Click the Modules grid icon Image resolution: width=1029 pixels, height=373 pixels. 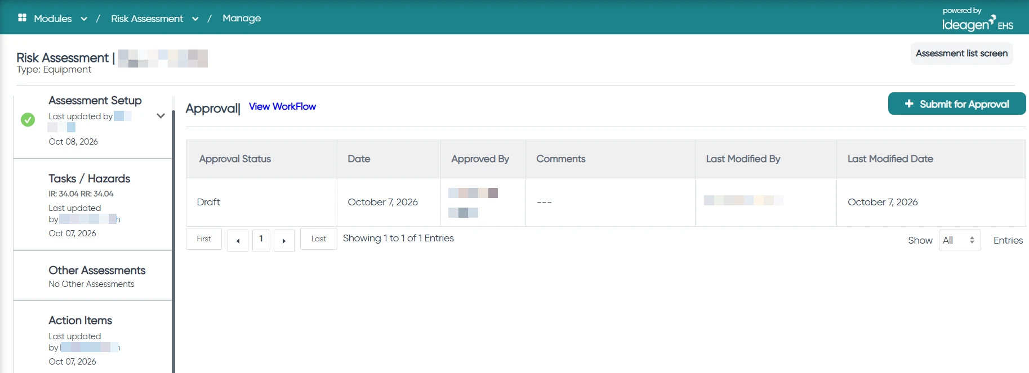(x=23, y=18)
